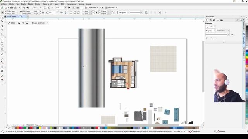Save the document with the floppy icon

pyautogui.click(x=12, y=8)
